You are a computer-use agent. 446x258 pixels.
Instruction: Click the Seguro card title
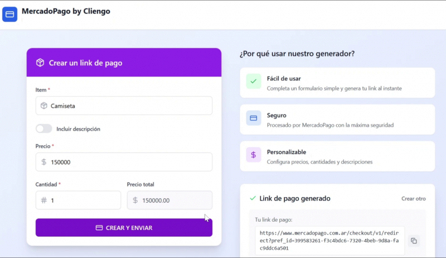(x=277, y=116)
